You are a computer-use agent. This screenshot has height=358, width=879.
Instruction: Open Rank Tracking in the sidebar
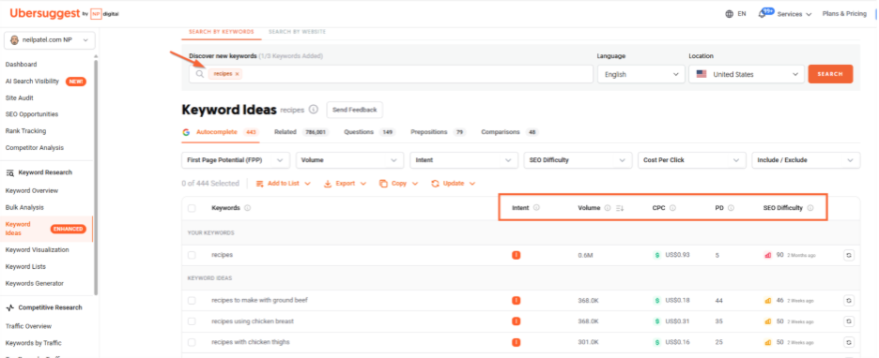click(25, 131)
